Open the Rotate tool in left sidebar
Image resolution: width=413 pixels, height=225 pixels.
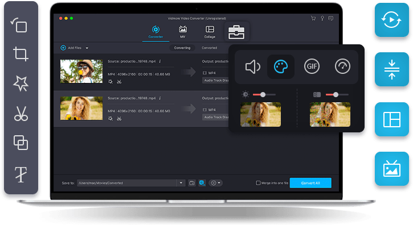coord(19,25)
